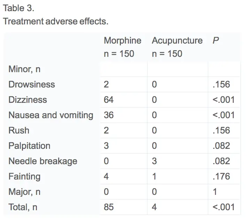
Task: Click the Palpitation row label
Action: [x=29, y=146]
